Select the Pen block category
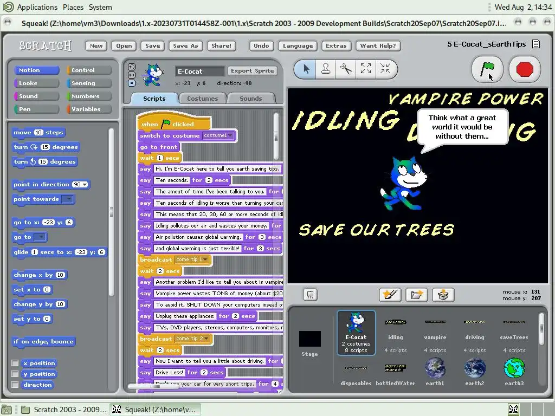The image size is (555, 416). coord(36,109)
